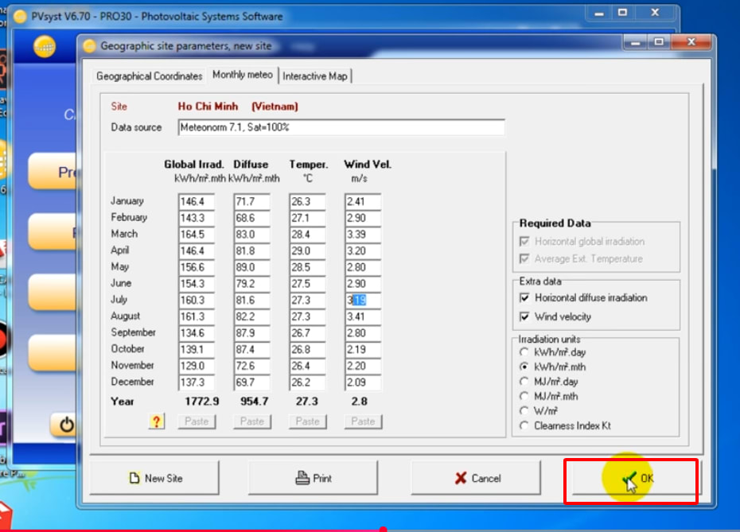Click Average Ext. Temperature checkbox

[x=524, y=258]
